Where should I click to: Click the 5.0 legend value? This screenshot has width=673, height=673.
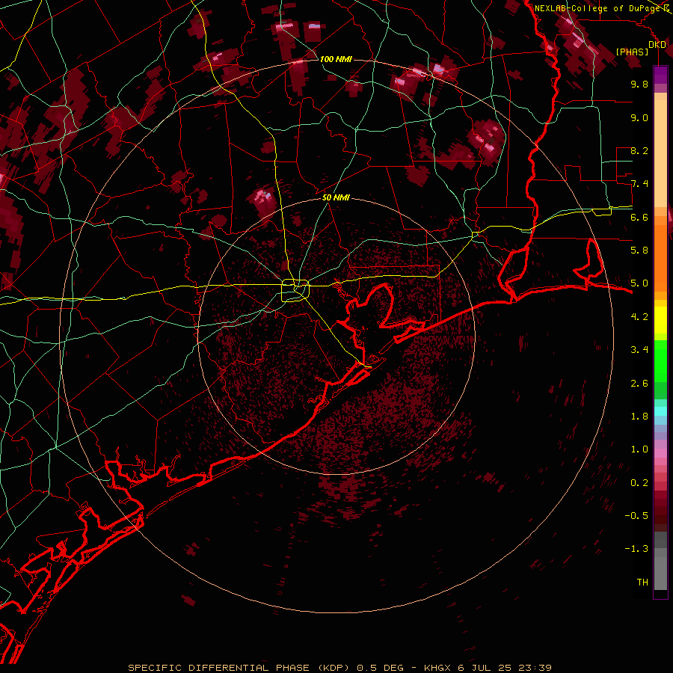(639, 283)
